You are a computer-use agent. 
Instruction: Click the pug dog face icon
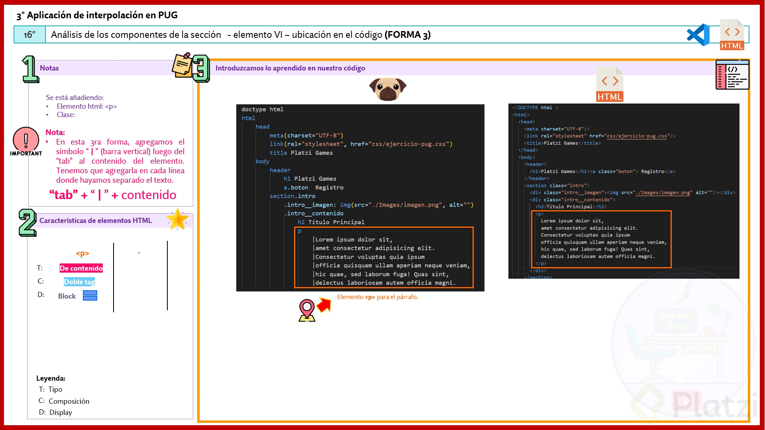tap(387, 88)
